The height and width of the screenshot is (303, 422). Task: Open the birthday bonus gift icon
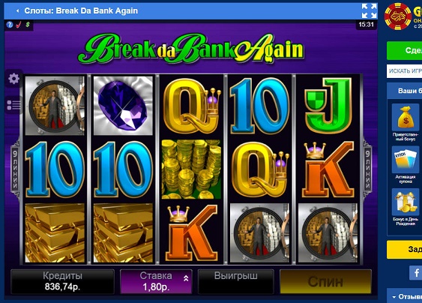click(x=405, y=202)
